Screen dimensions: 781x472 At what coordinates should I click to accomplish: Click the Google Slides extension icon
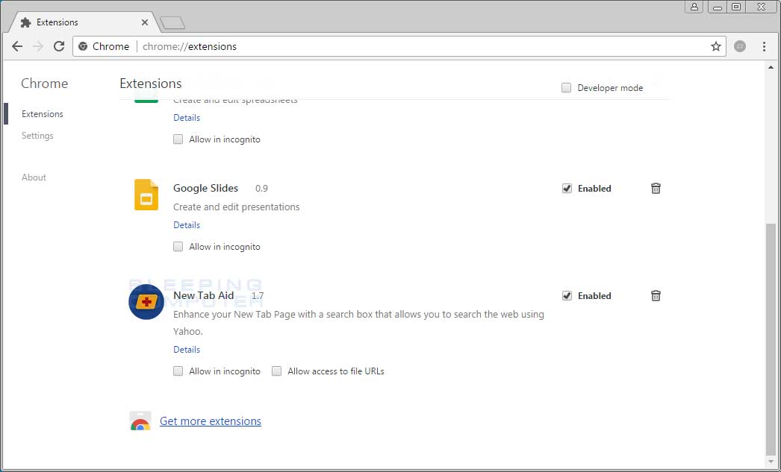(x=146, y=195)
